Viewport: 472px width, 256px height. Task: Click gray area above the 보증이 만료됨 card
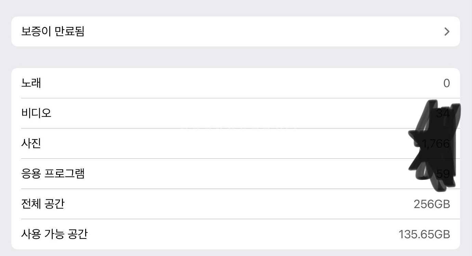[236, 8]
